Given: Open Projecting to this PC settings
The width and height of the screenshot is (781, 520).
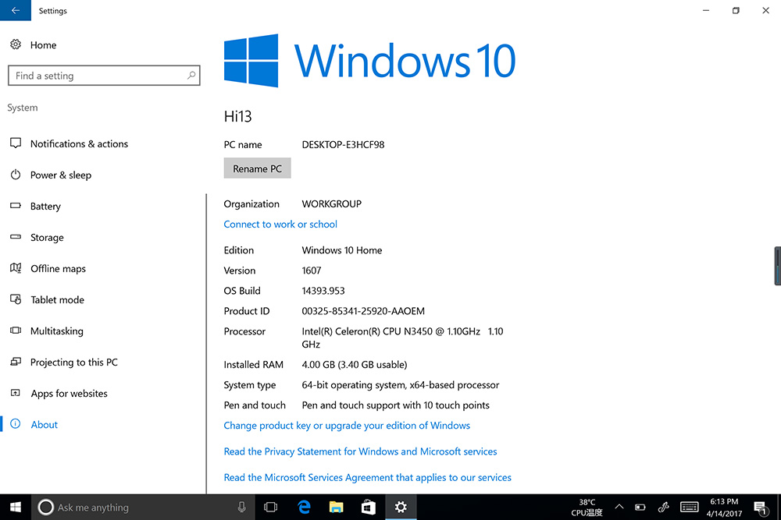Looking at the screenshot, I should pos(73,362).
